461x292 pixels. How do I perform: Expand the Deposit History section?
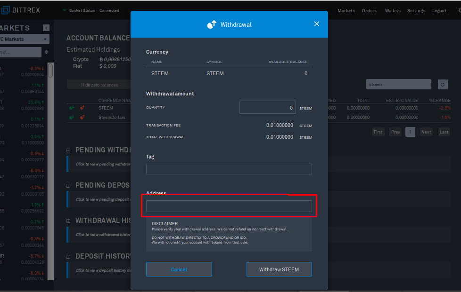(x=68, y=257)
